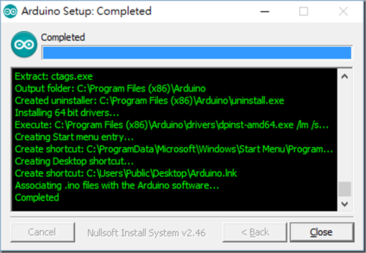366x253 pixels.
Task: Select the 'Output folder' log line
Action: [x=110, y=89]
